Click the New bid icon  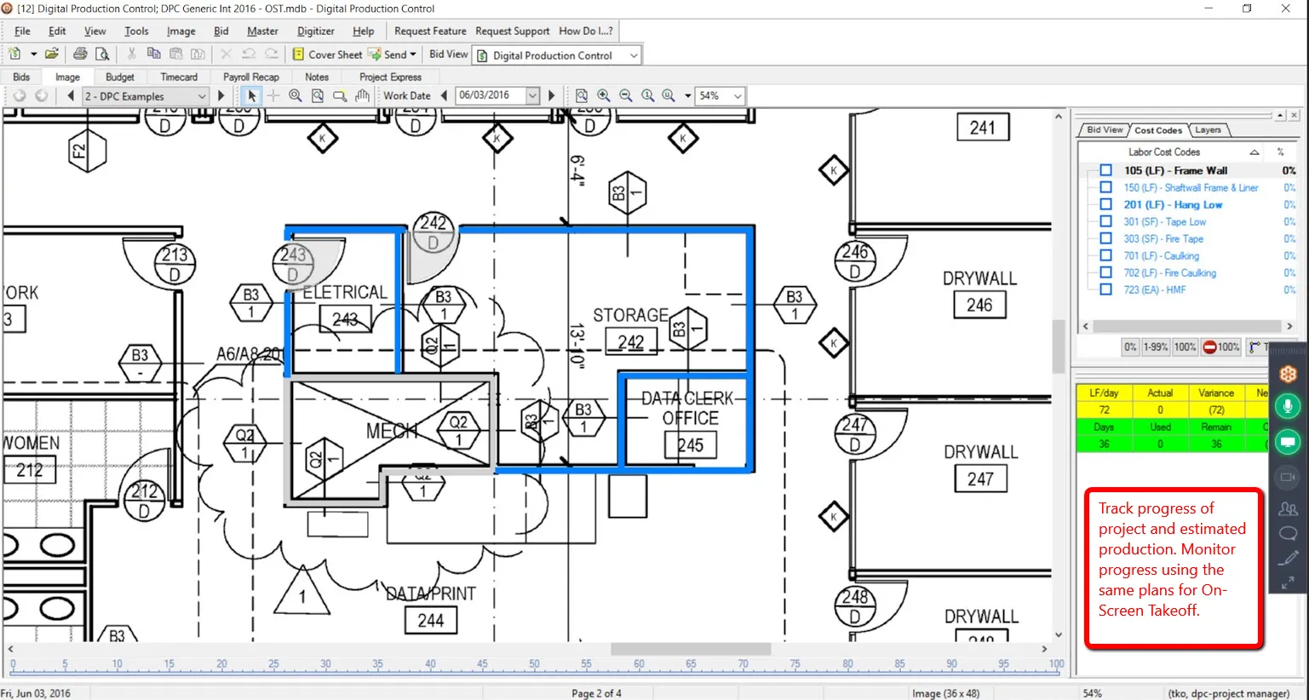14,54
